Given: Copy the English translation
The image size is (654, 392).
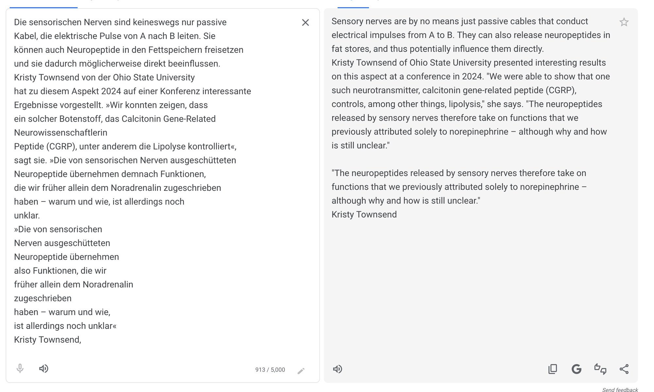Looking at the screenshot, I should pos(553,369).
